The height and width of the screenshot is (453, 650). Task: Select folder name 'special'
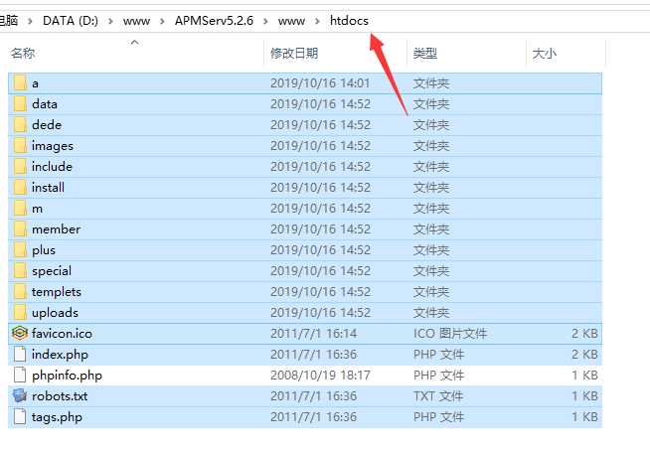click(x=52, y=271)
